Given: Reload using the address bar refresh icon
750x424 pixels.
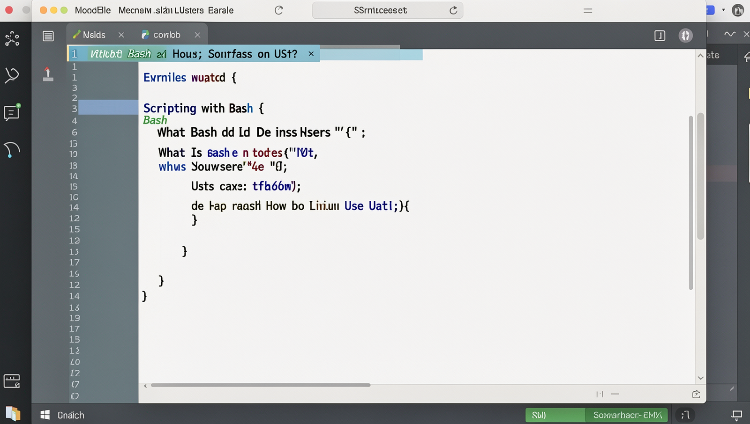Looking at the screenshot, I should tap(453, 10).
